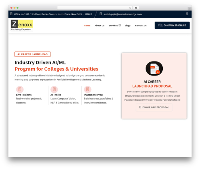Open the Blogs page
200x169 pixels.
128,26
